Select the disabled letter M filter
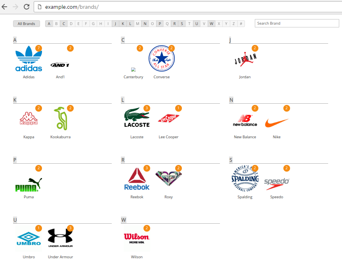The image size is (342, 269). click(x=138, y=23)
